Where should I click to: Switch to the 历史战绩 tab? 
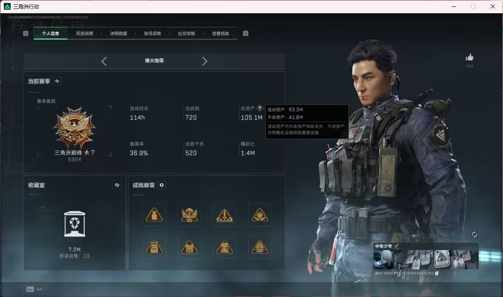(85, 33)
